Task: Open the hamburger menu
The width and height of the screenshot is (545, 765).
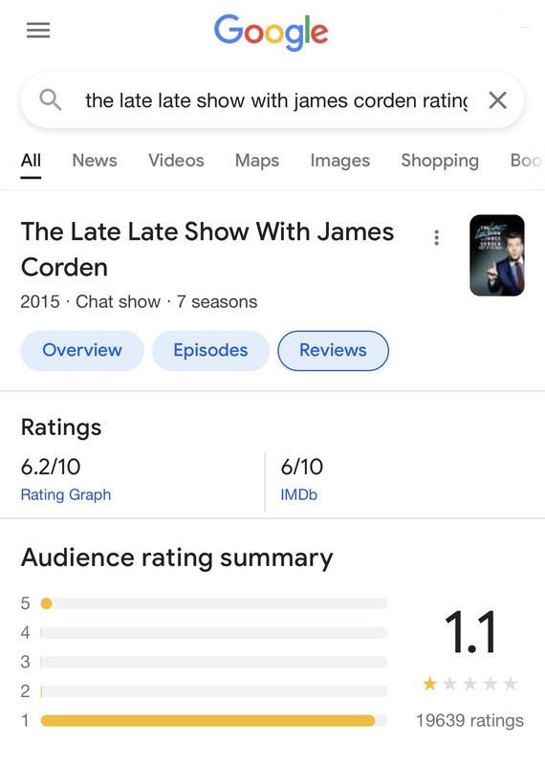Action: pyautogui.click(x=38, y=31)
